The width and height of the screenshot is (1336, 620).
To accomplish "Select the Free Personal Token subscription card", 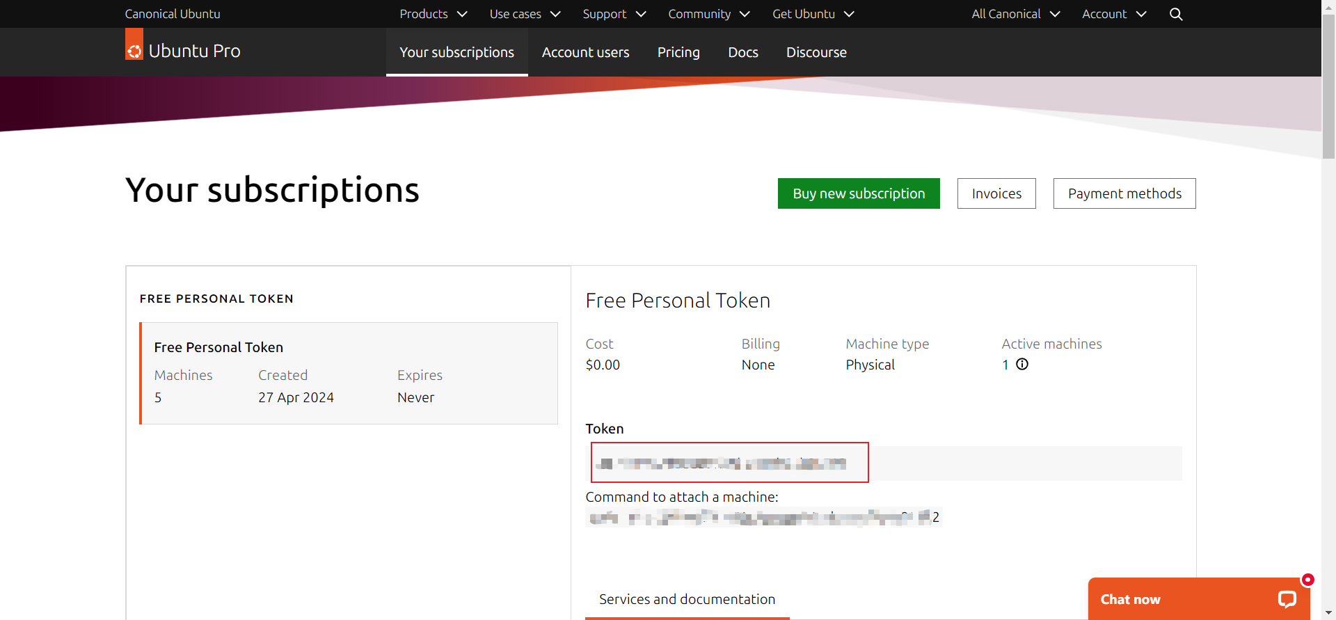I will coord(349,373).
